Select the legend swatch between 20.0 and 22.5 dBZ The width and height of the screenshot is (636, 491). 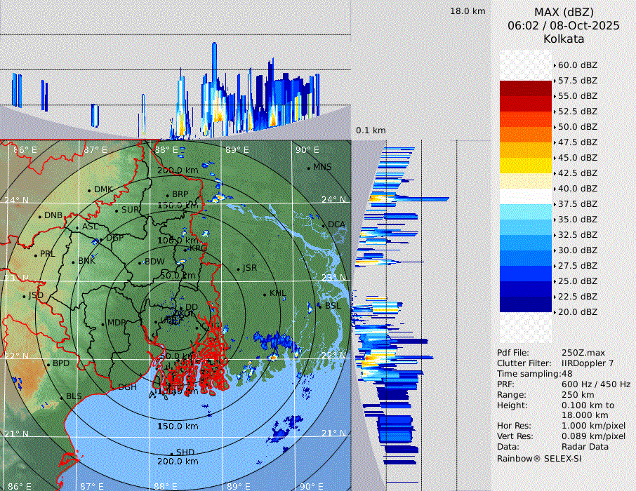pos(526,304)
